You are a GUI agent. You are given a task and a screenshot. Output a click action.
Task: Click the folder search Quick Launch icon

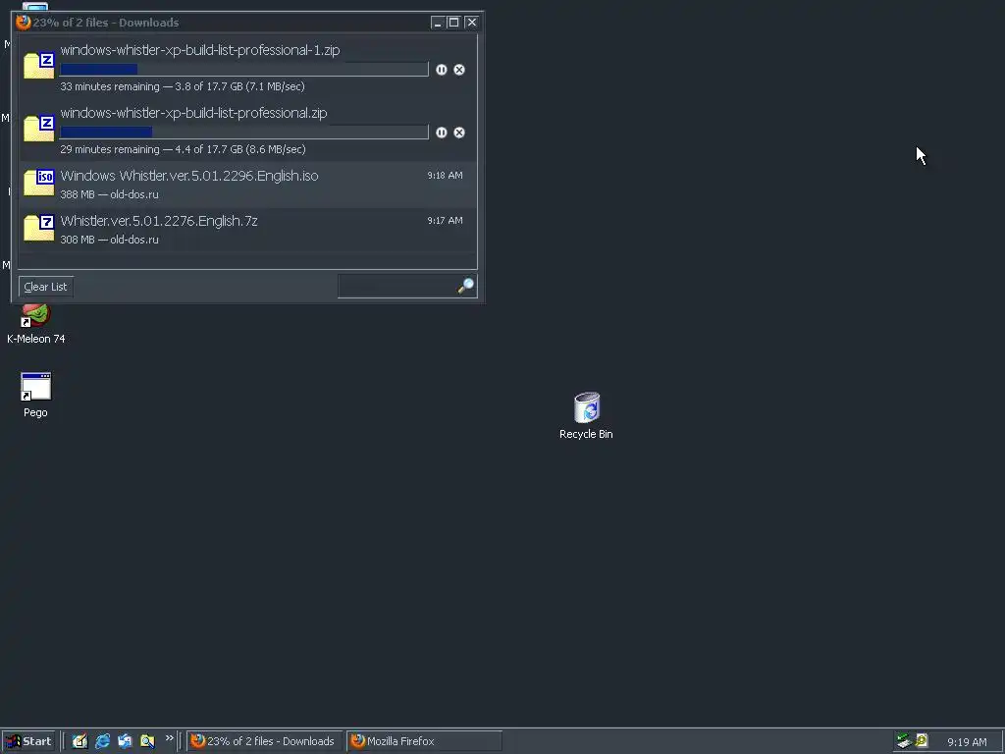147,741
